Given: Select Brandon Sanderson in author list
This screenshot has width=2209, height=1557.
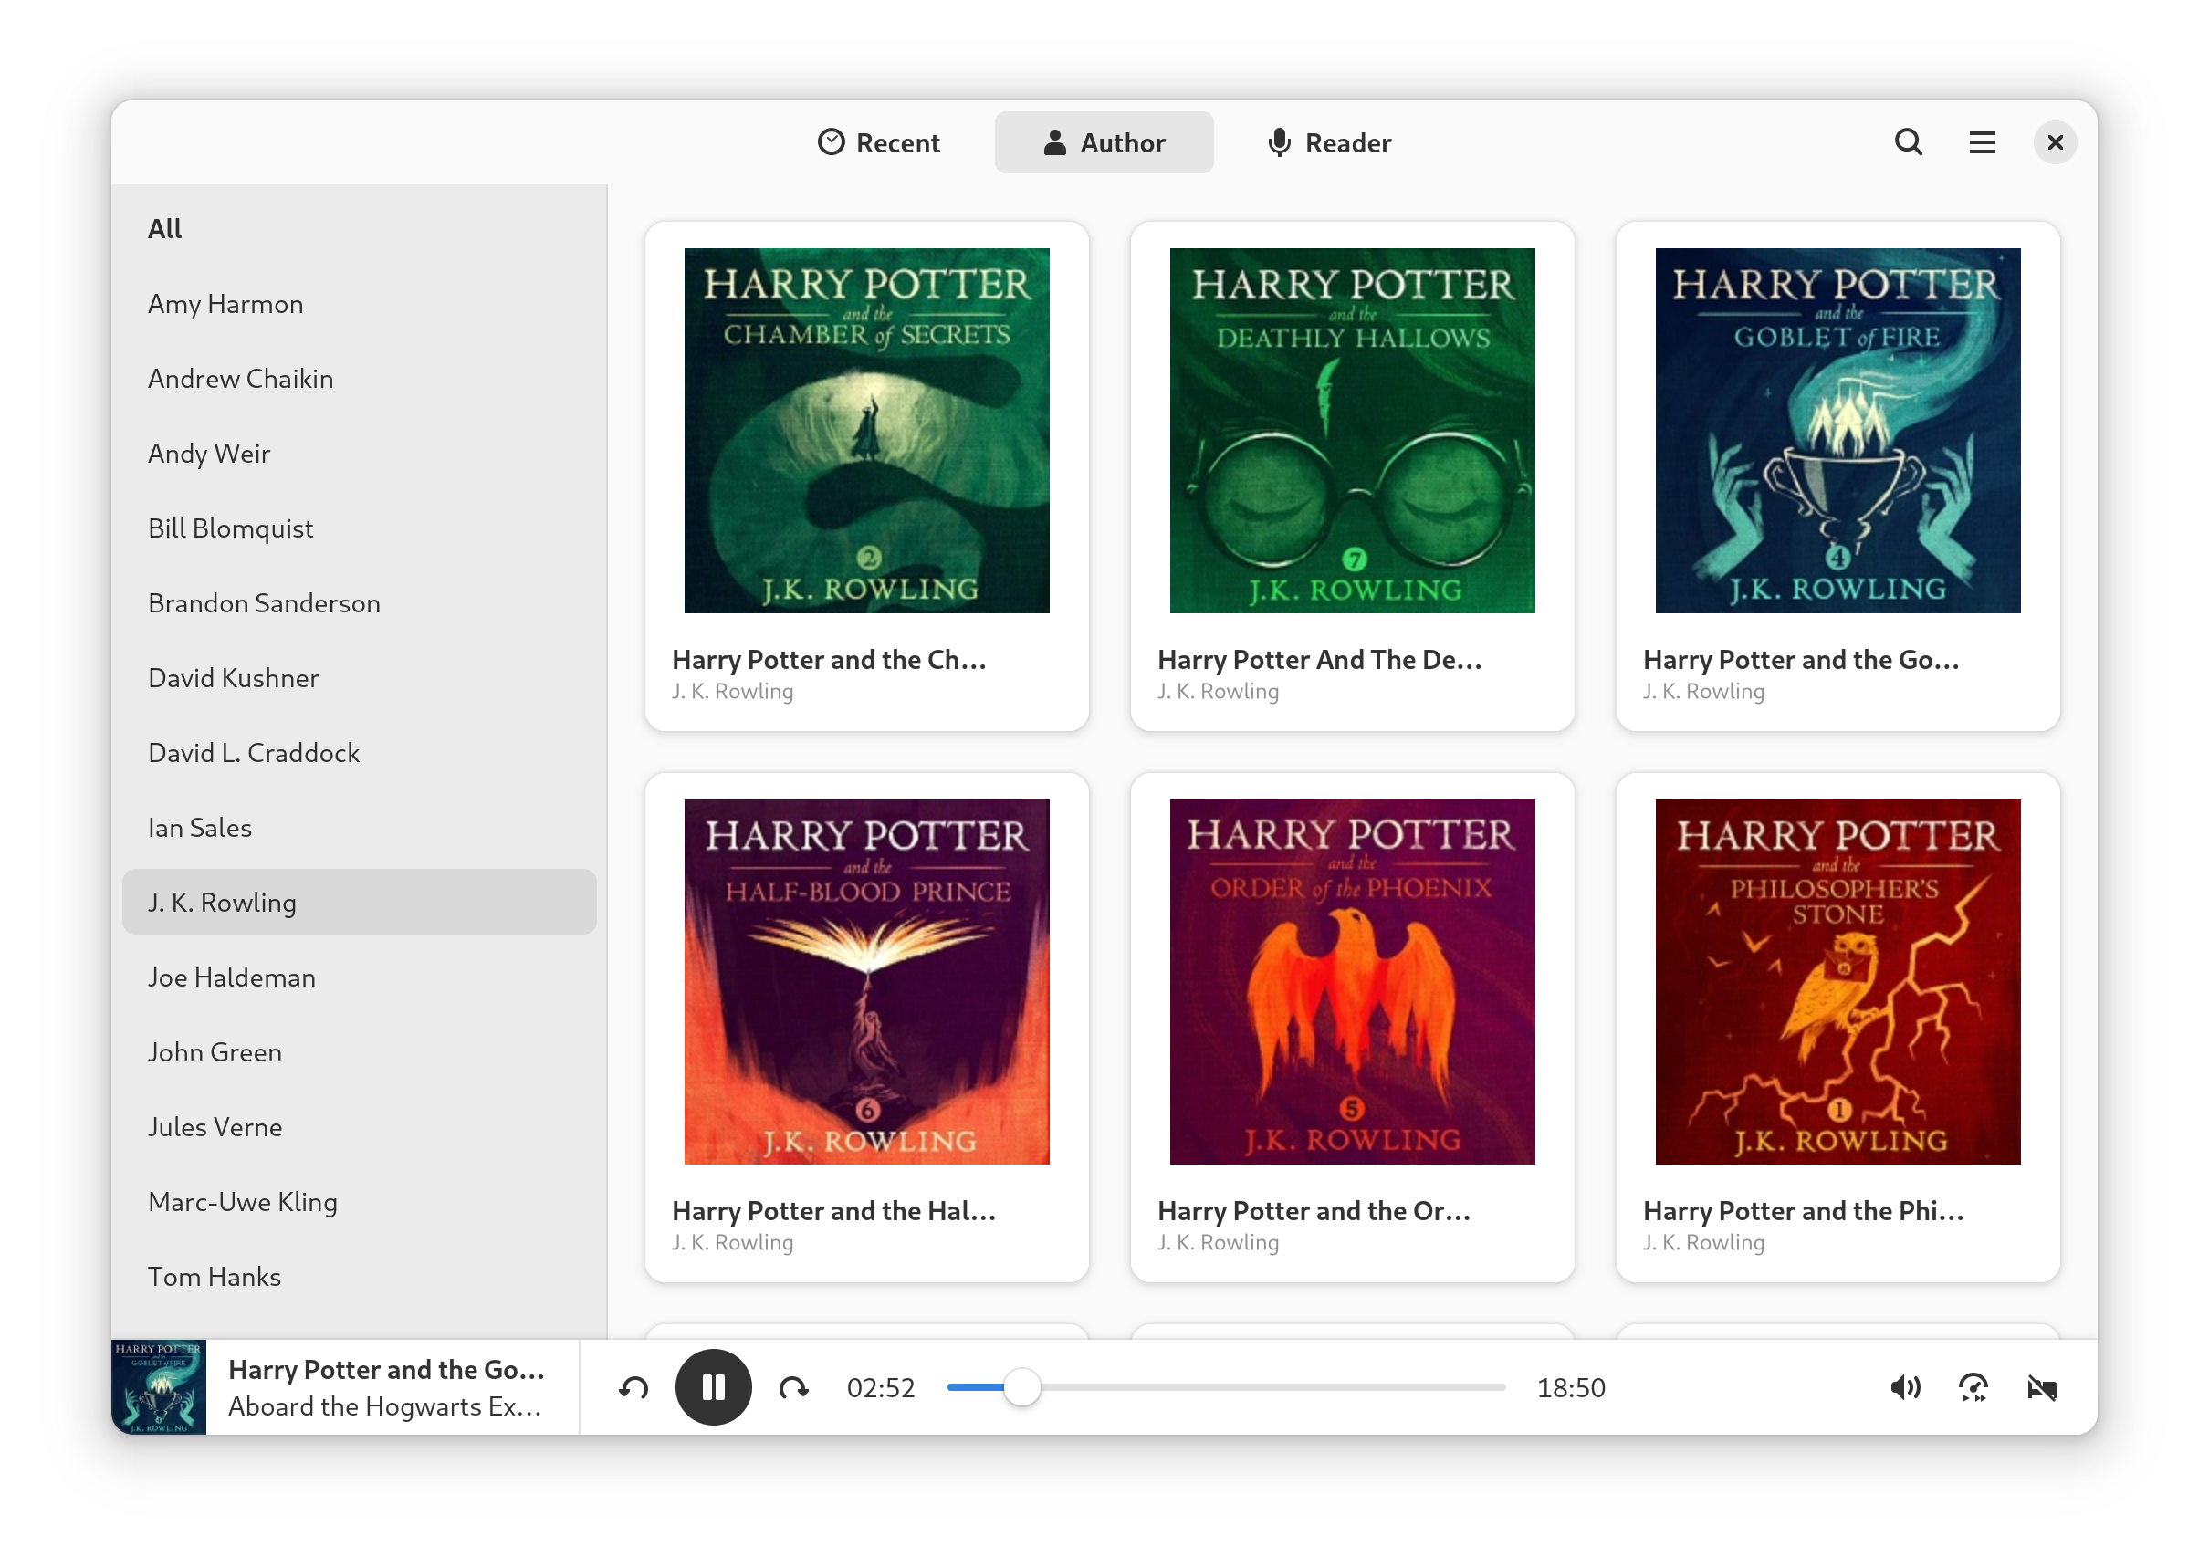Looking at the screenshot, I should tap(264, 603).
